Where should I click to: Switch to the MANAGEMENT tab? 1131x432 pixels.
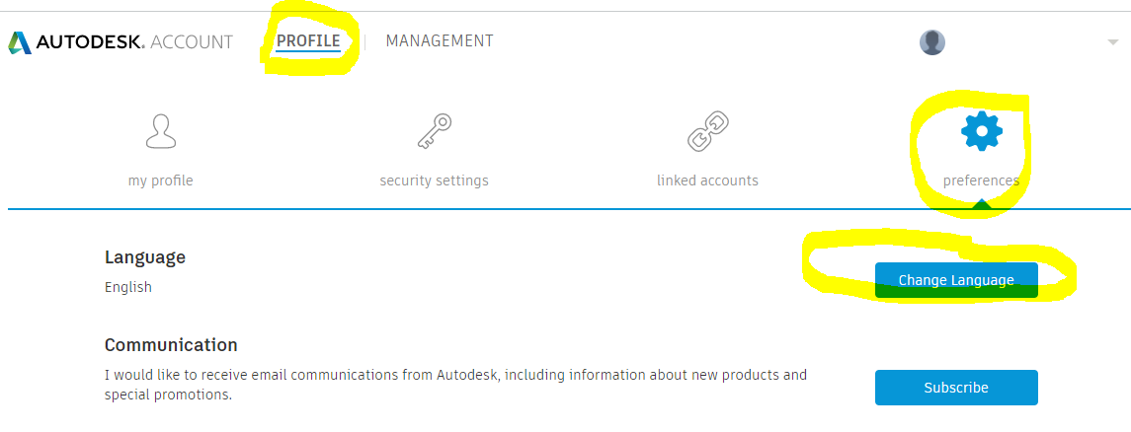pyautogui.click(x=440, y=41)
